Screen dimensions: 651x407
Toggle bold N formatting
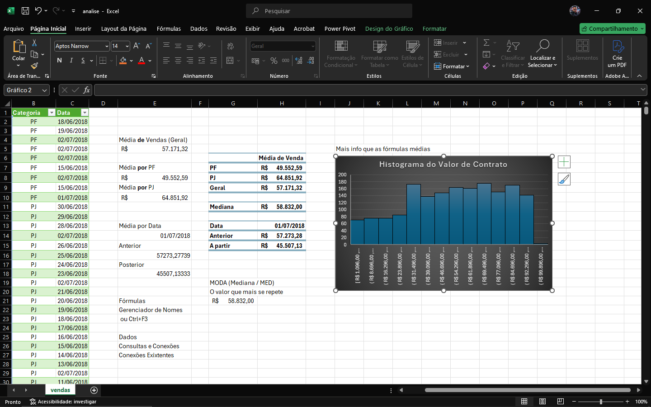tap(59, 61)
